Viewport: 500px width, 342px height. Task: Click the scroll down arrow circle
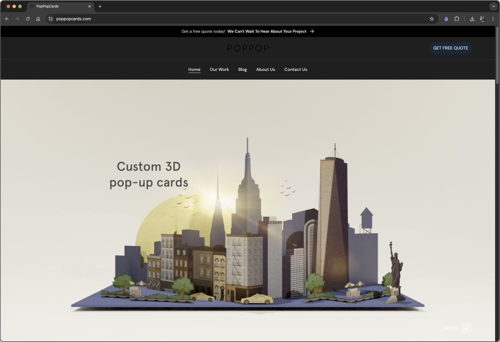466,328
